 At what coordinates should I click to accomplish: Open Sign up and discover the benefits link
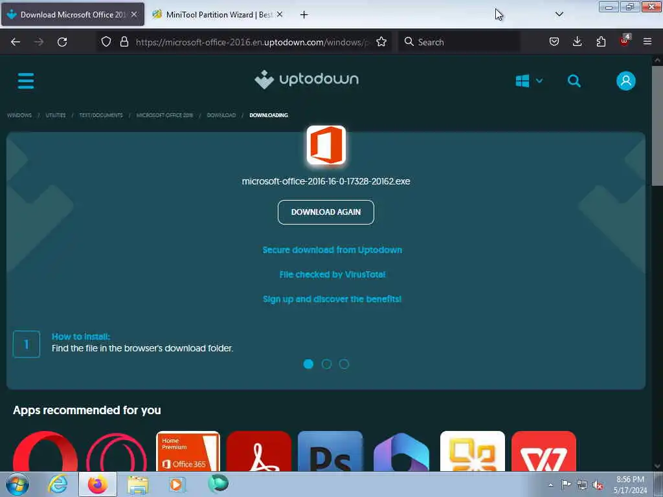pos(332,299)
